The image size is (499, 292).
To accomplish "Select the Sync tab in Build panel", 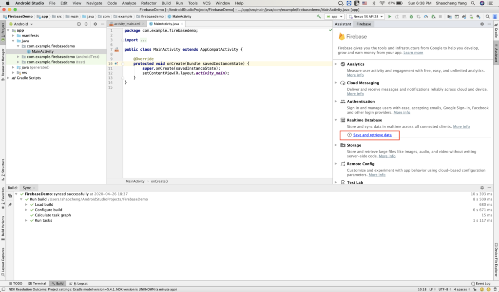I will point(28,188).
